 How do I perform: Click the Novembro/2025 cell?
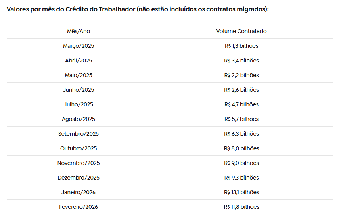pyautogui.click(x=79, y=163)
